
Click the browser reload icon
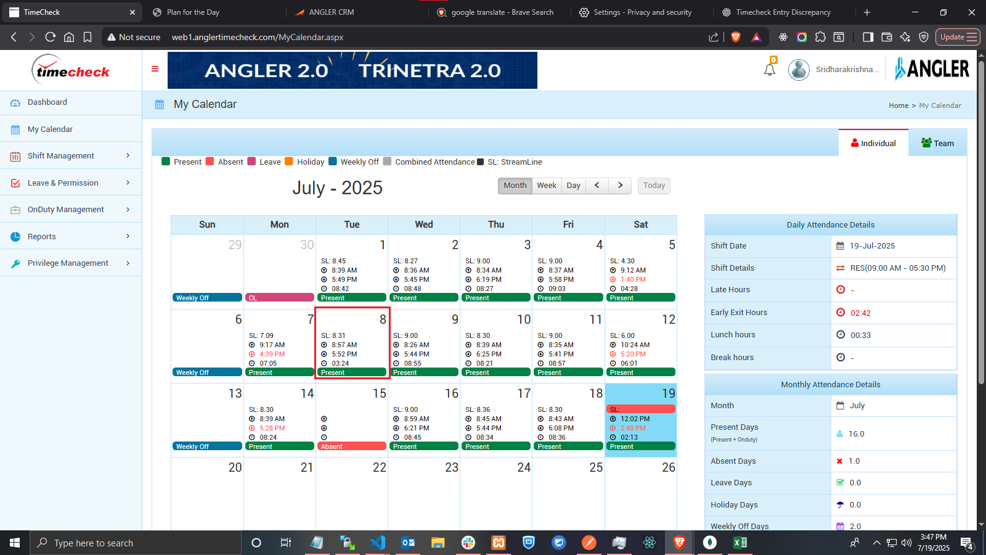[x=51, y=37]
